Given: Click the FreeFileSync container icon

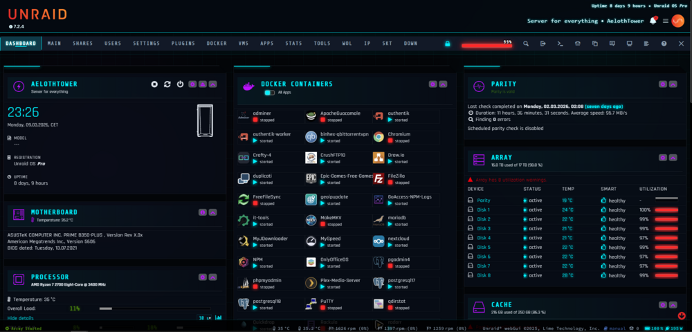Looking at the screenshot, I should (244, 199).
